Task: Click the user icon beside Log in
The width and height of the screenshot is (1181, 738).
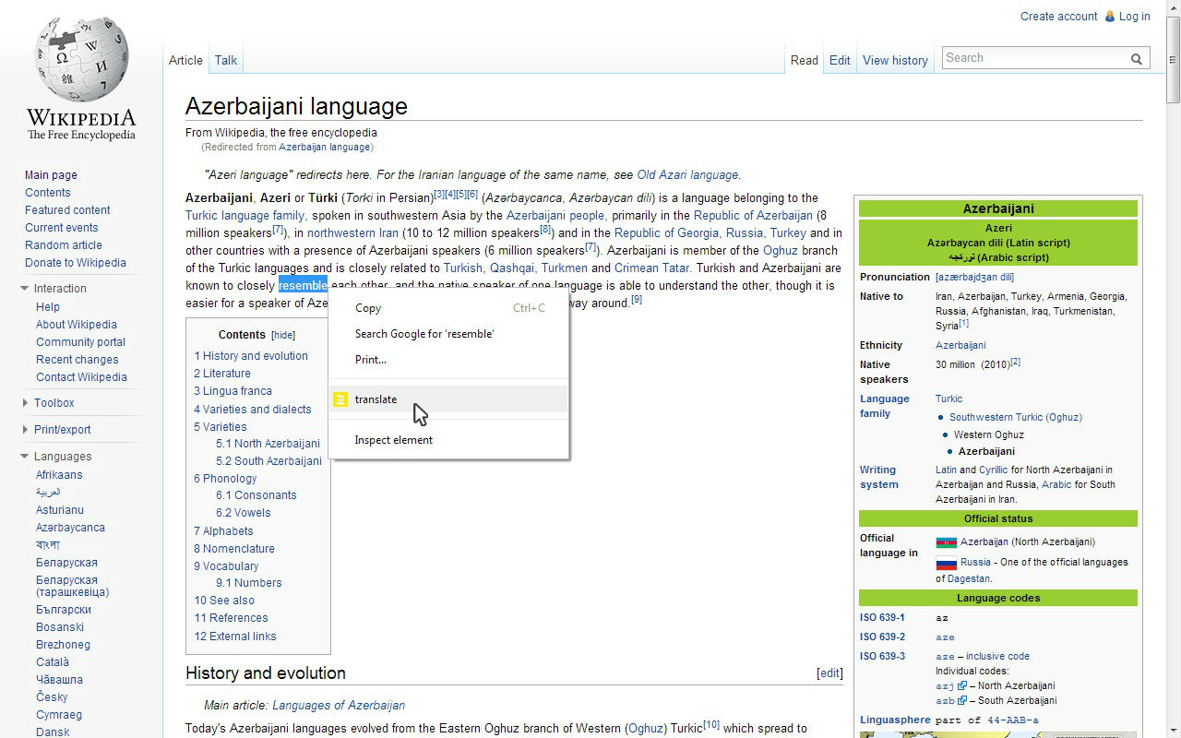Action: [x=1109, y=16]
